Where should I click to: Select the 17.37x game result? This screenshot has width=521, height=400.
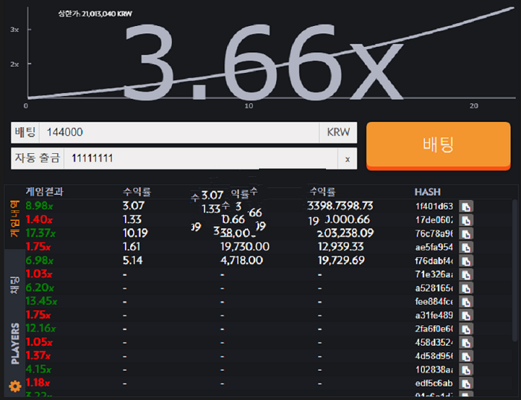(40, 233)
